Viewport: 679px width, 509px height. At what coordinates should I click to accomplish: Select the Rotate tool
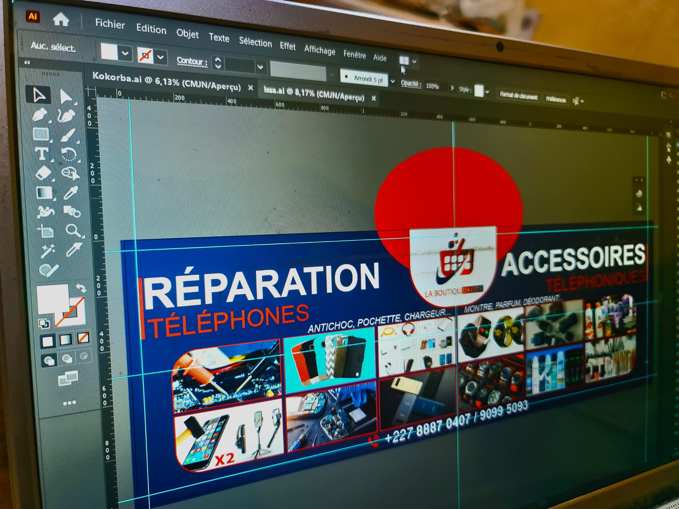pyautogui.click(x=68, y=154)
